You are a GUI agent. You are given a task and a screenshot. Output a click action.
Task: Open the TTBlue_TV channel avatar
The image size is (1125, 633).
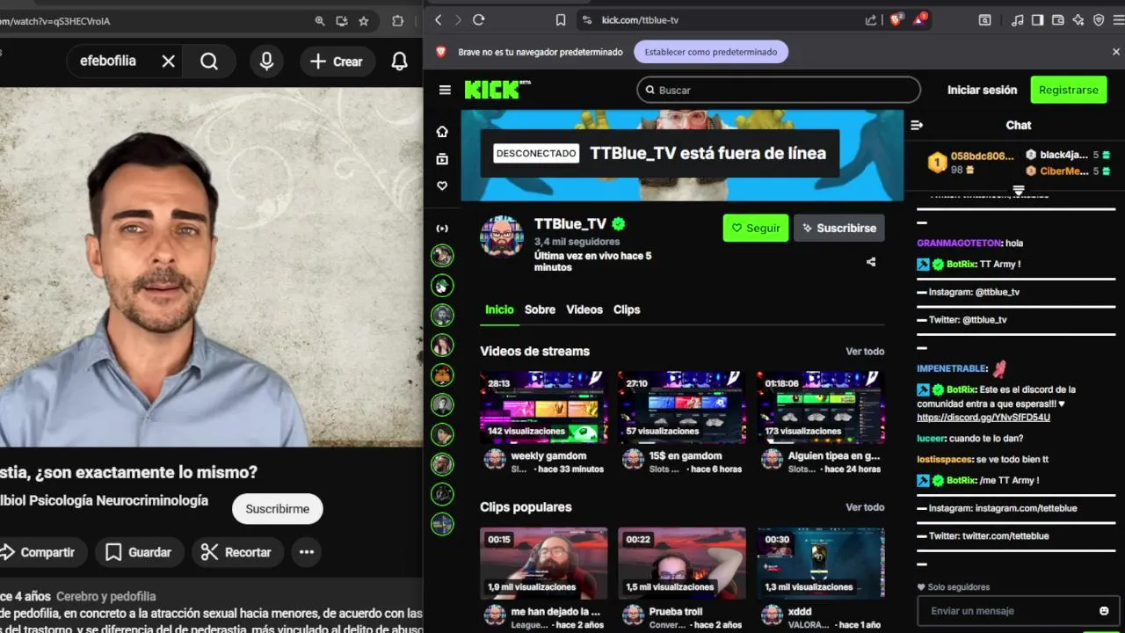tap(502, 236)
